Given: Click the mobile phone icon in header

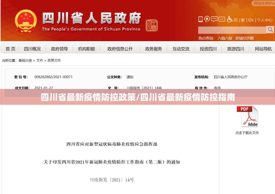Looking at the screenshot, I should click(x=200, y=19).
